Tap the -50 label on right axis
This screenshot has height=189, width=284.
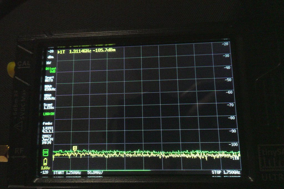point(228,80)
